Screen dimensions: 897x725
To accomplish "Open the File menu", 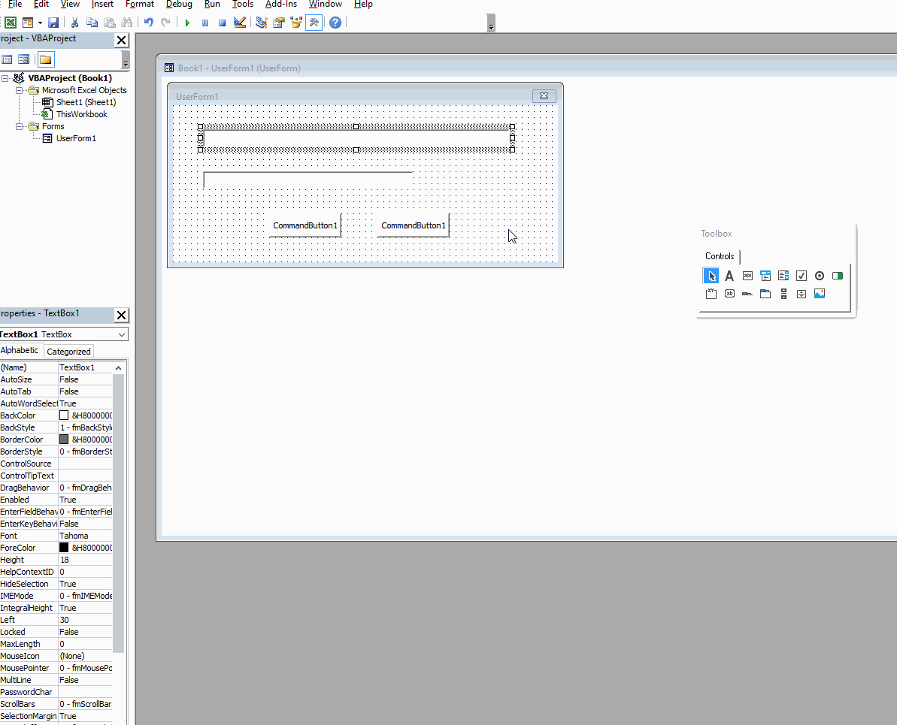I will [x=15, y=4].
